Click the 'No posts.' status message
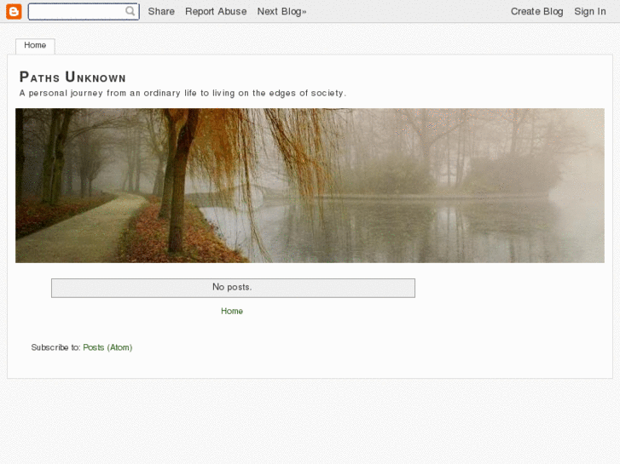 pyautogui.click(x=233, y=288)
